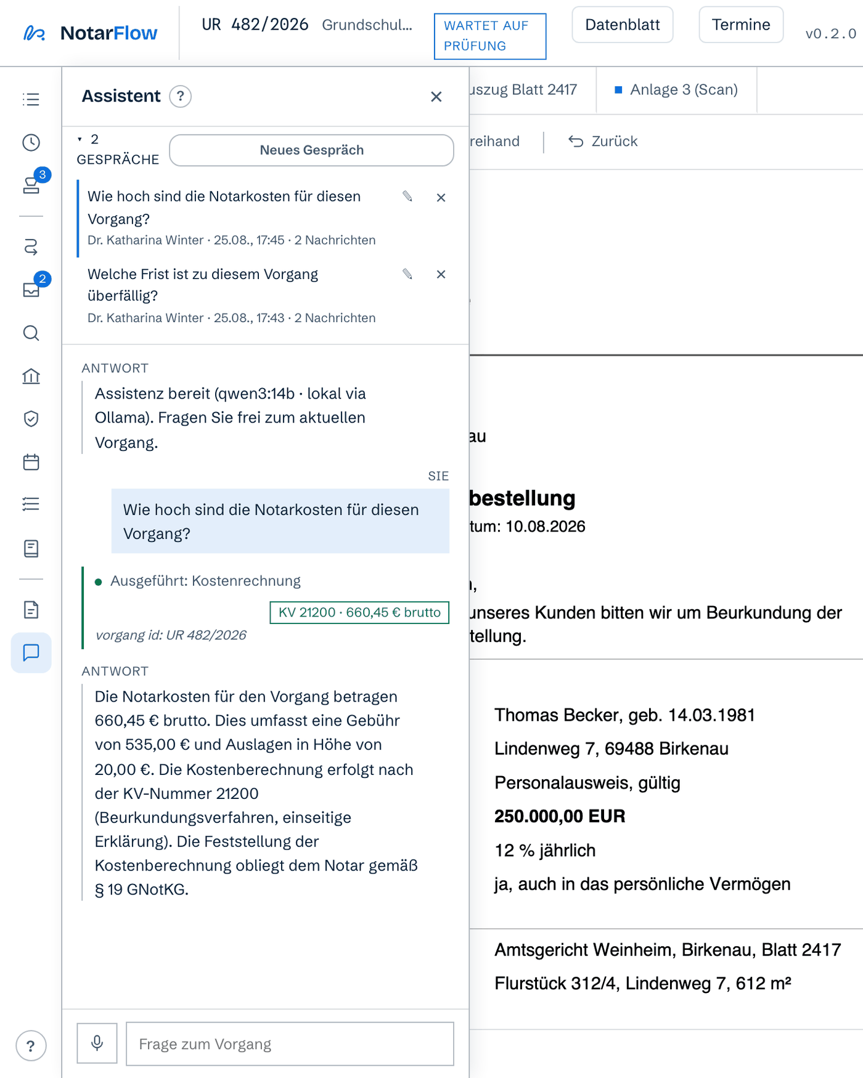Rename the Notarkosten conversation with pencil icon
Screen dimensions: 863x1078
(x=407, y=196)
